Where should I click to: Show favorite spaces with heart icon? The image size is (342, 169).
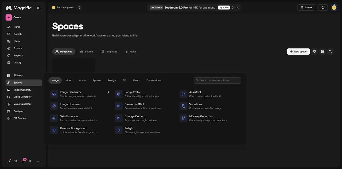click(314, 51)
